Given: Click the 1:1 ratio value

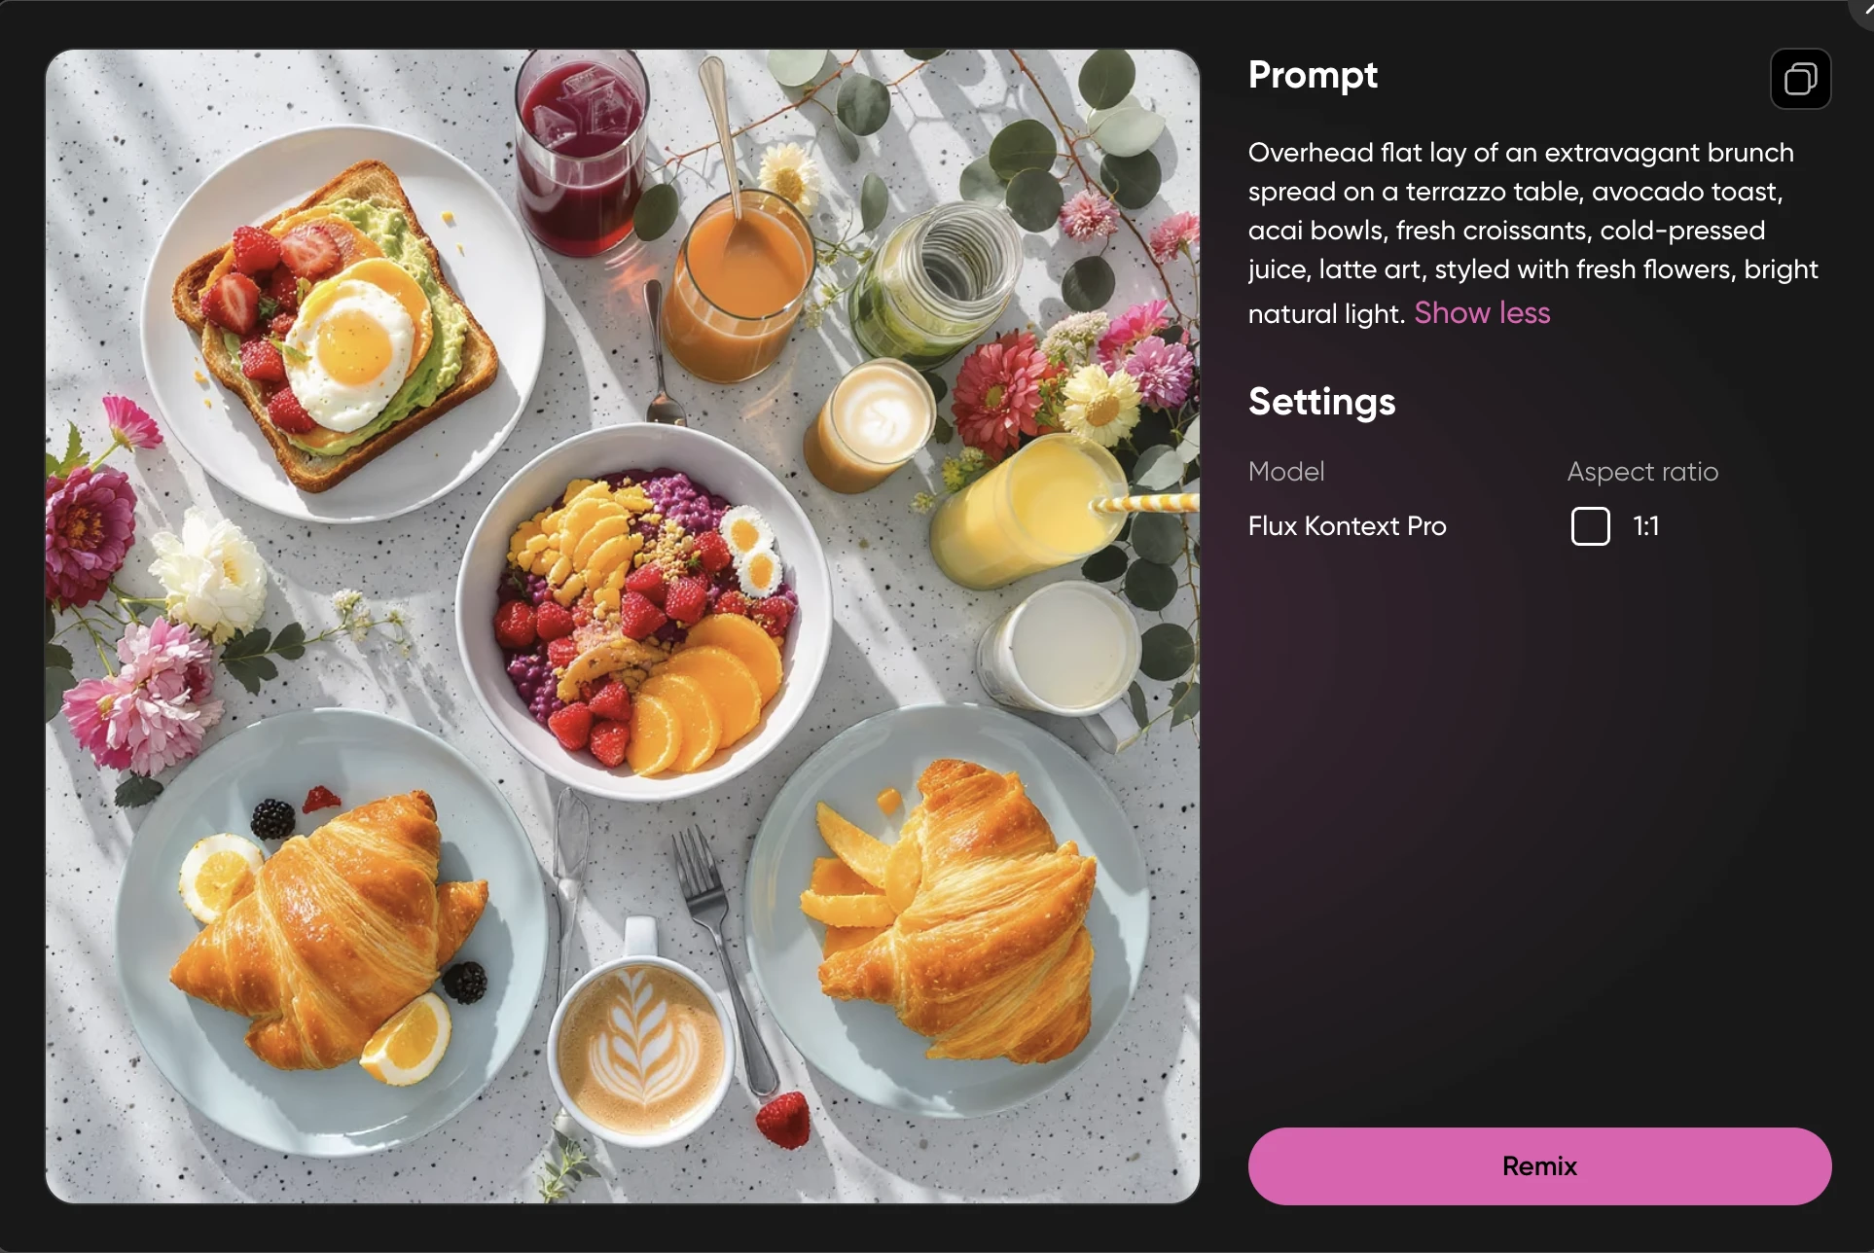Looking at the screenshot, I should (1645, 526).
